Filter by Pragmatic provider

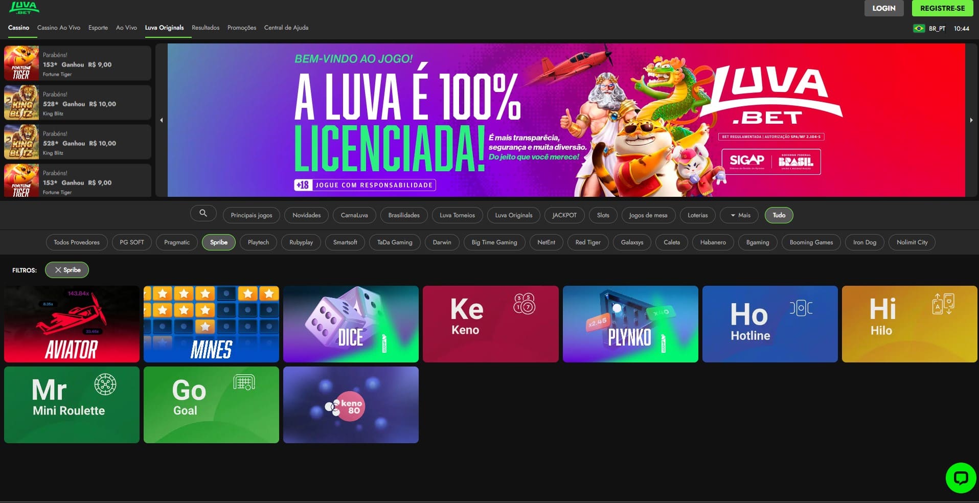[177, 242]
